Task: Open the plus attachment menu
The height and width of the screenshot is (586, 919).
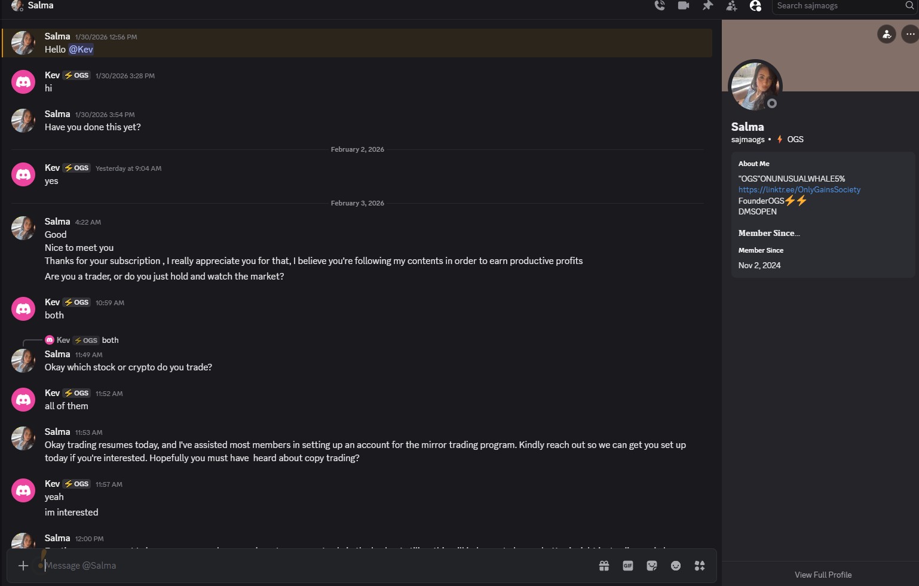Action: [x=23, y=566]
